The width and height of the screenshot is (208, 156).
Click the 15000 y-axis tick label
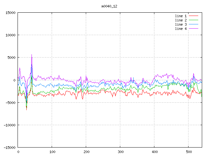click(10, 13)
